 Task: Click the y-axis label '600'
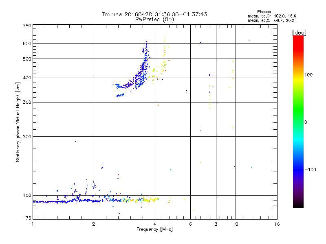27,44
